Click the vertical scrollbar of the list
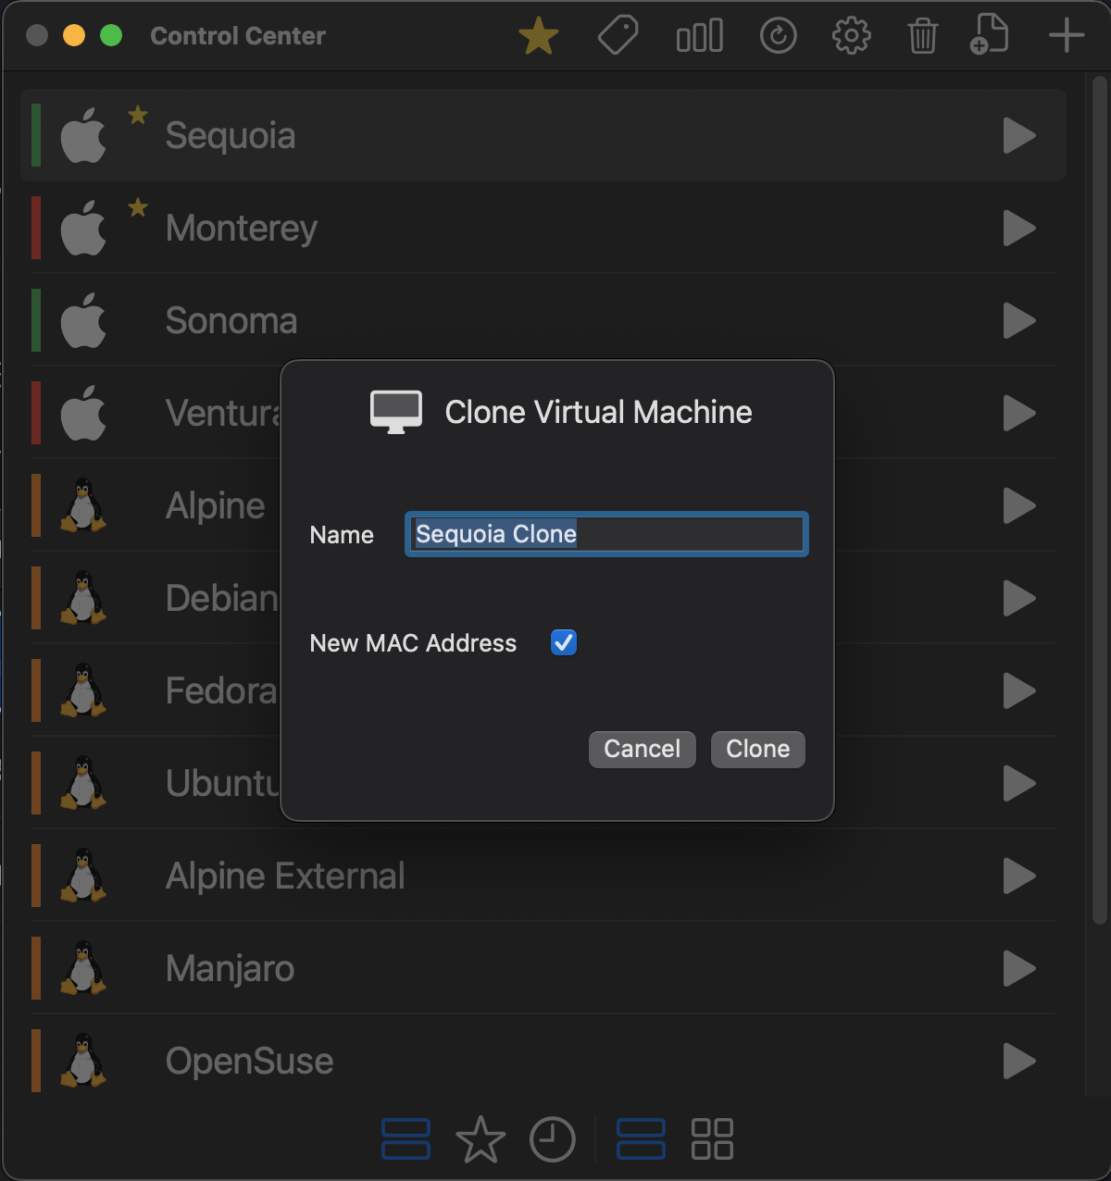Viewport: 1111px width, 1181px height. point(1099,500)
